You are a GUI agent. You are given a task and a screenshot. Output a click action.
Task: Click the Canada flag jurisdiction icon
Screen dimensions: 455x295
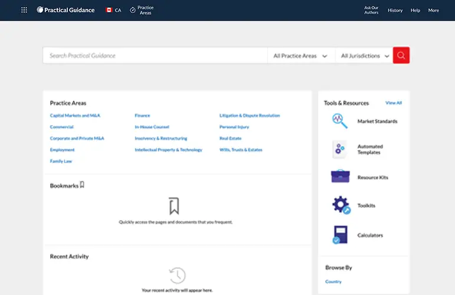pyautogui.click(x=109, y=10)
